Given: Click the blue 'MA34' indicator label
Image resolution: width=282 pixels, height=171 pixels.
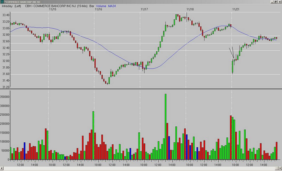Looking at the screenshot, I should coord(112,6).
